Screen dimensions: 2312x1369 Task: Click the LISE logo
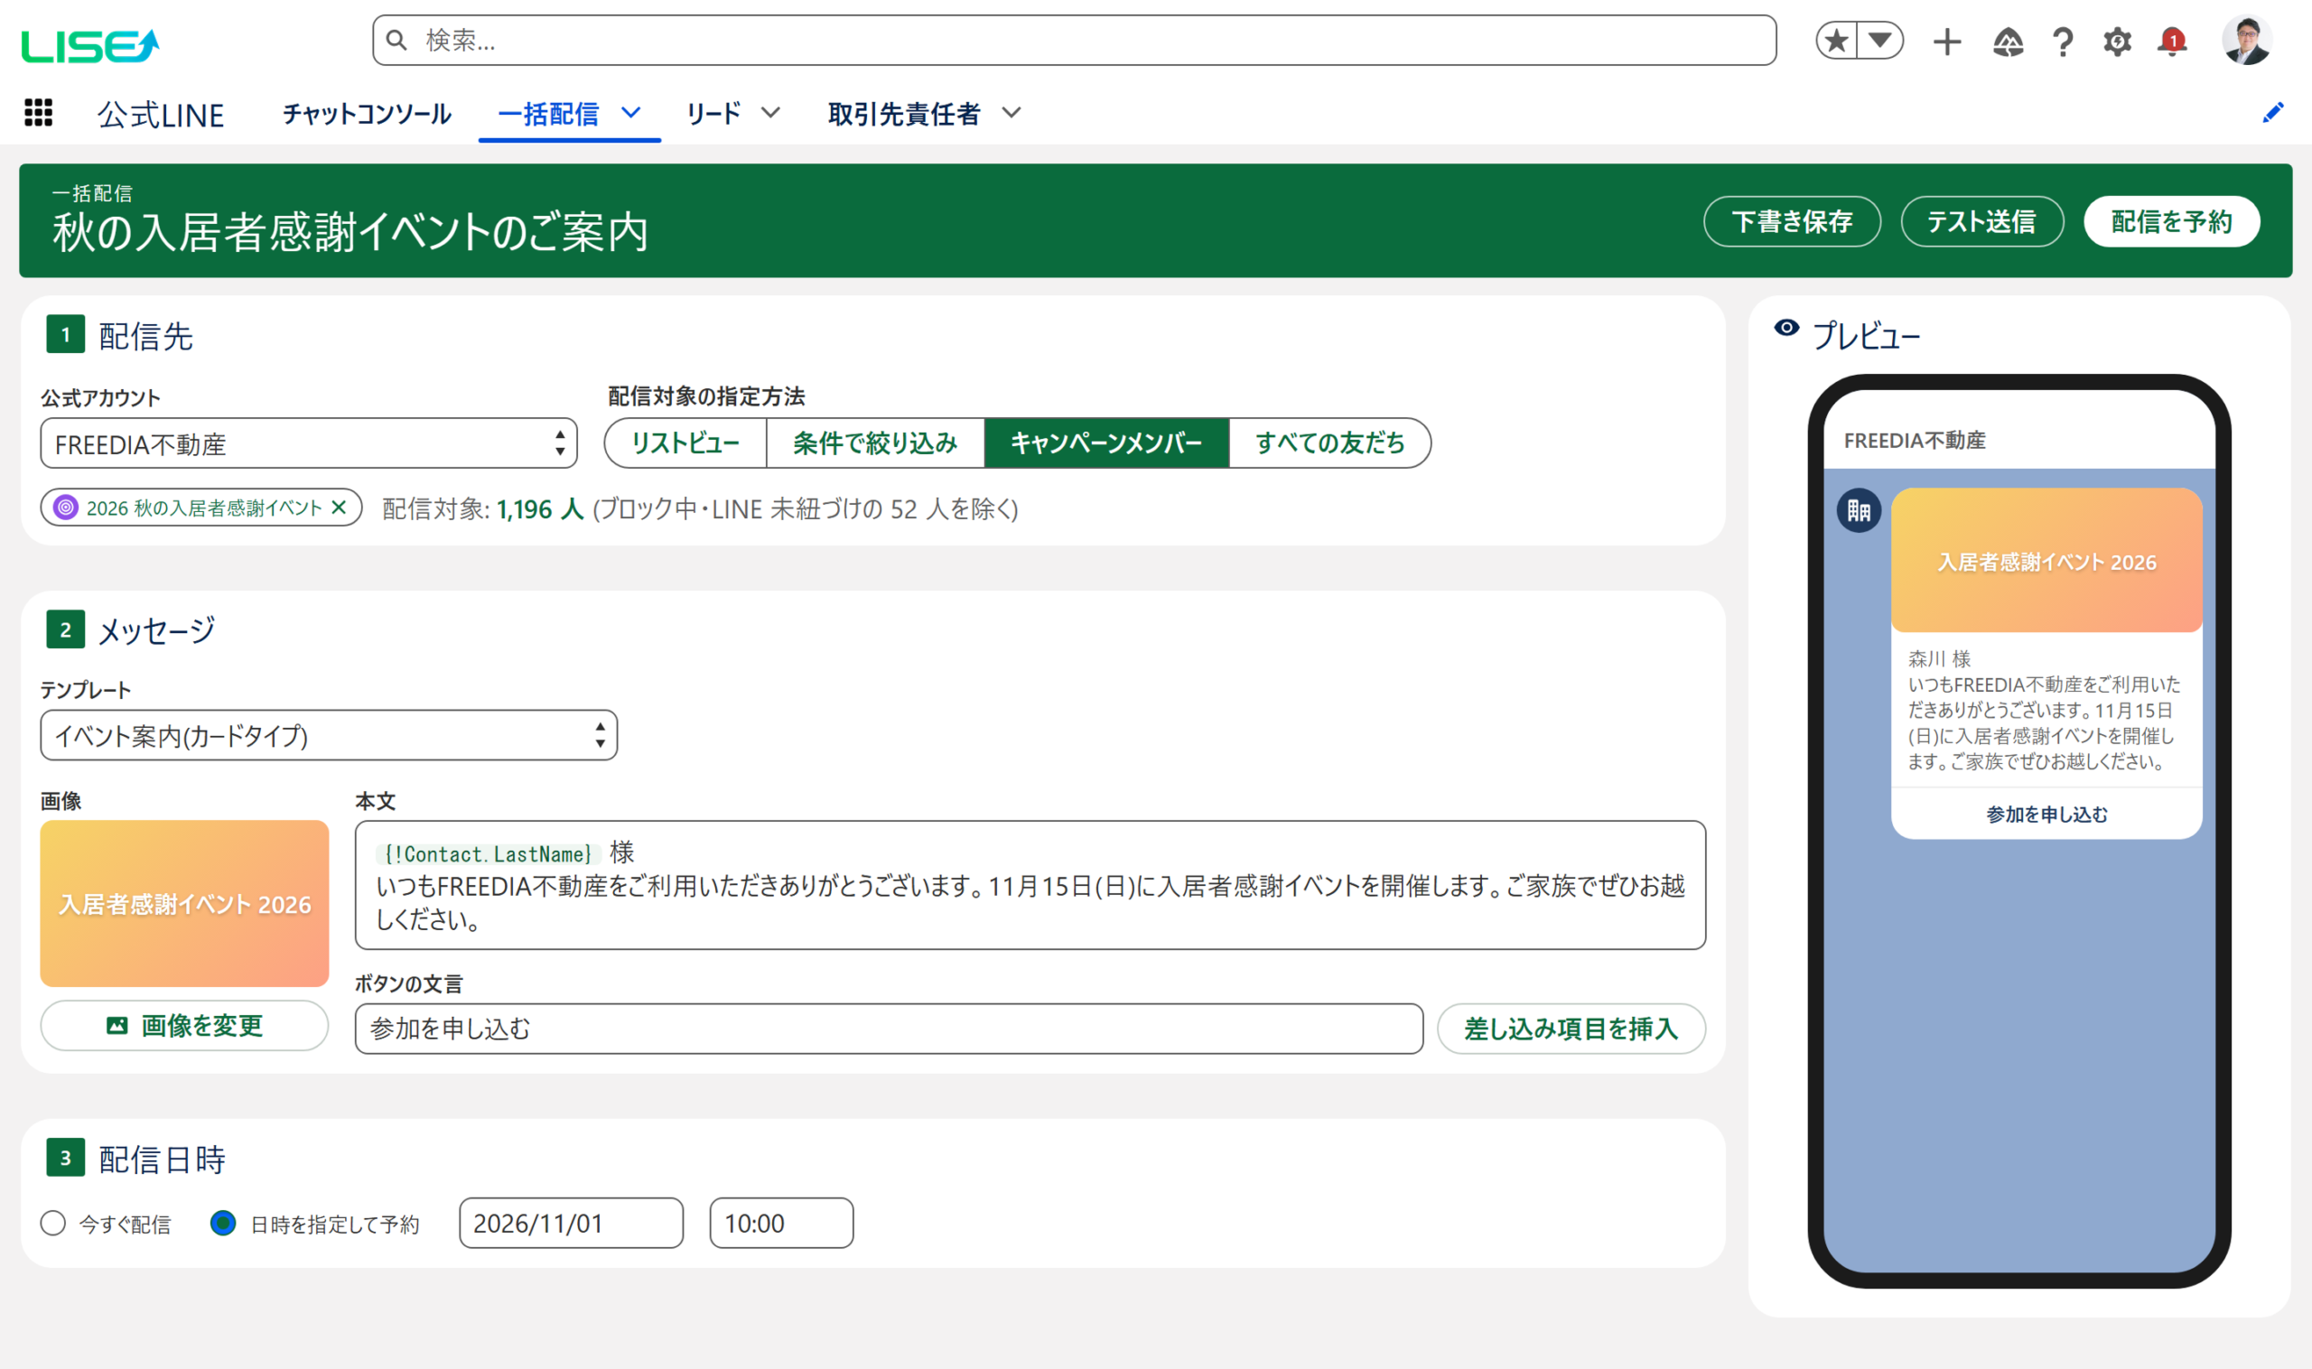[90, 45]
